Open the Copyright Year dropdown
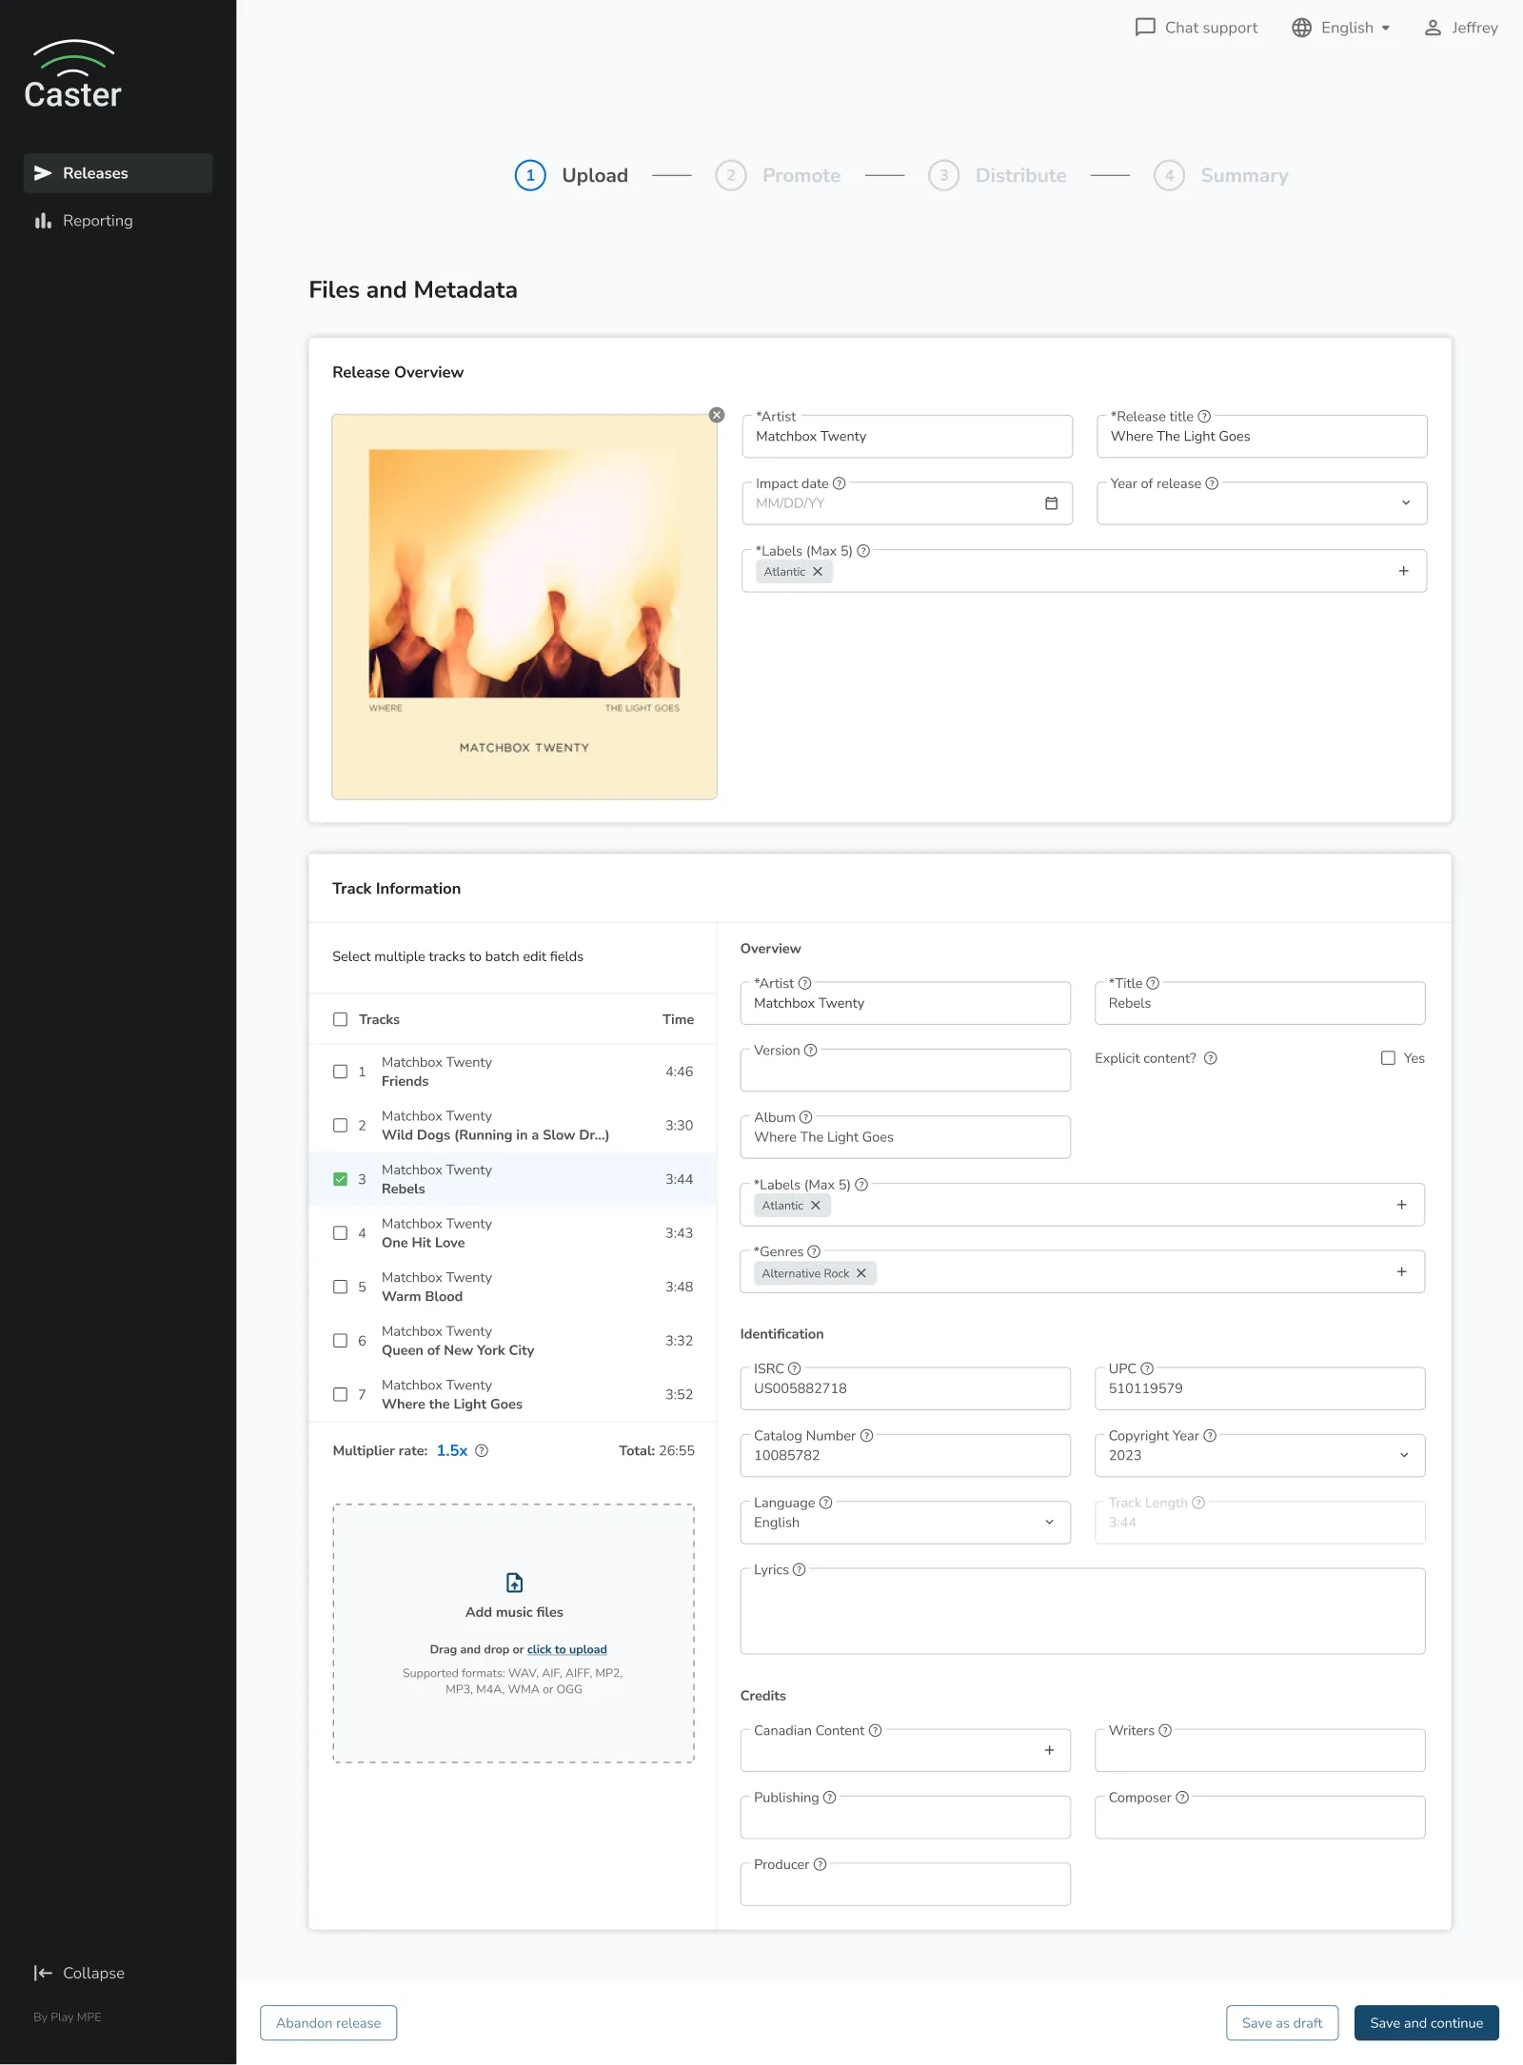Screen dimensions: 1523x2065 pos(1402,1455)
